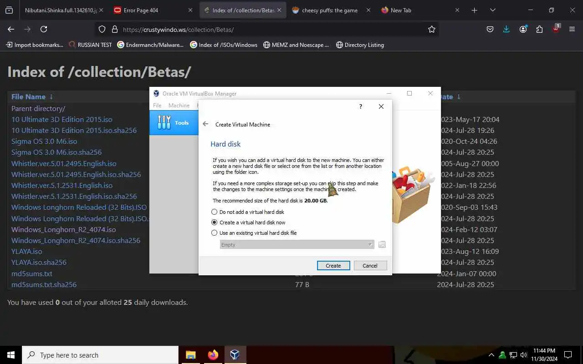The image size is (583, 364).
Task: Open 10 Ultimate 3D Edition 2015.iso link
Action: pyautogui.click(x=62, y=119)
